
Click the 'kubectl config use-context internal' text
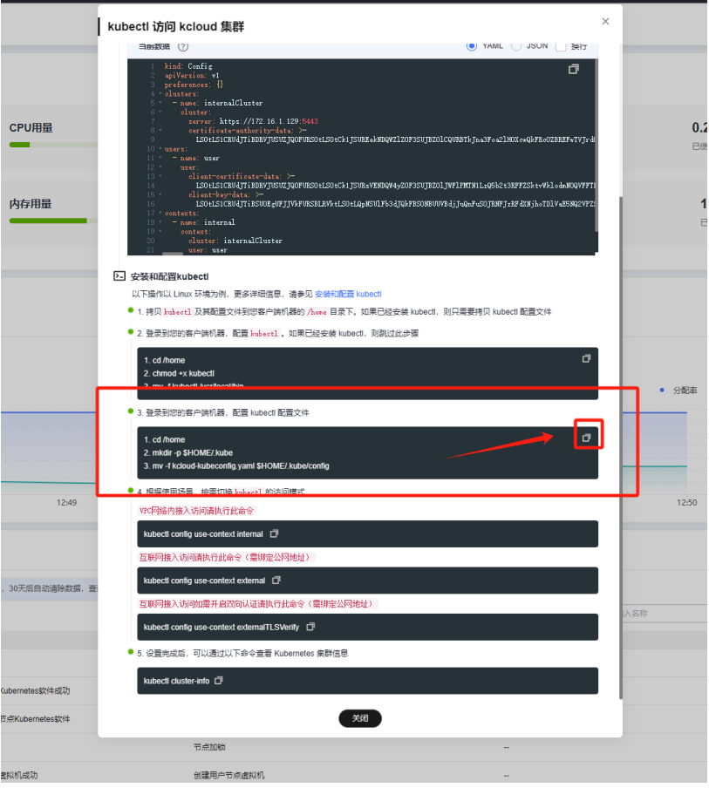(204, 534)
